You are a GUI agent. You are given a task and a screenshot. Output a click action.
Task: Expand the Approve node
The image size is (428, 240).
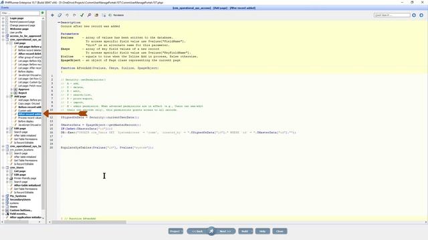pyautogui.click(x=12, y=89)
